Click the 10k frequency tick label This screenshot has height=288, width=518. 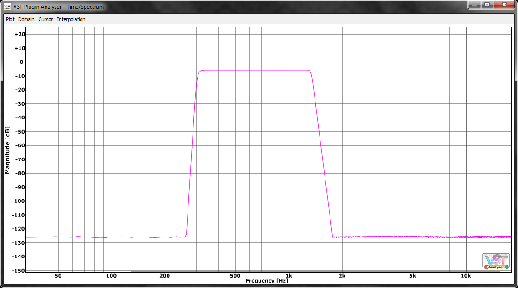point(466,276)
